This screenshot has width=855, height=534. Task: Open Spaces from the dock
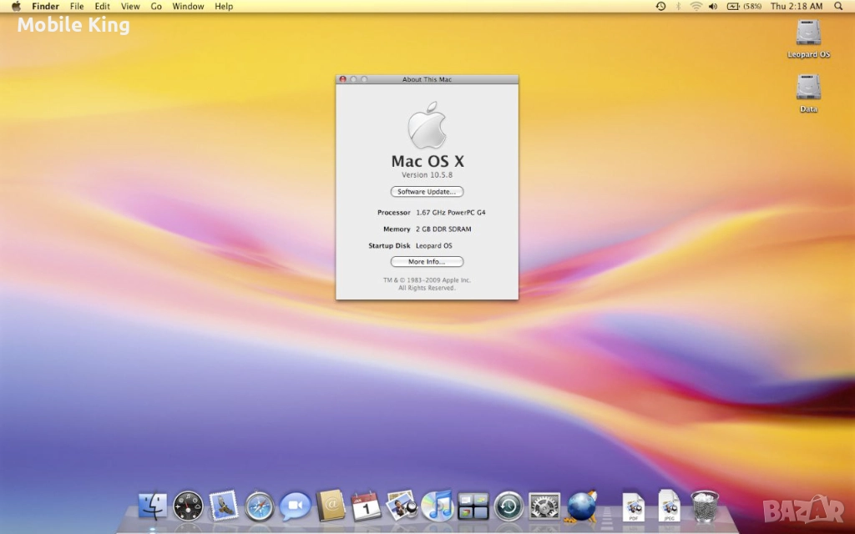click(473, 506)
